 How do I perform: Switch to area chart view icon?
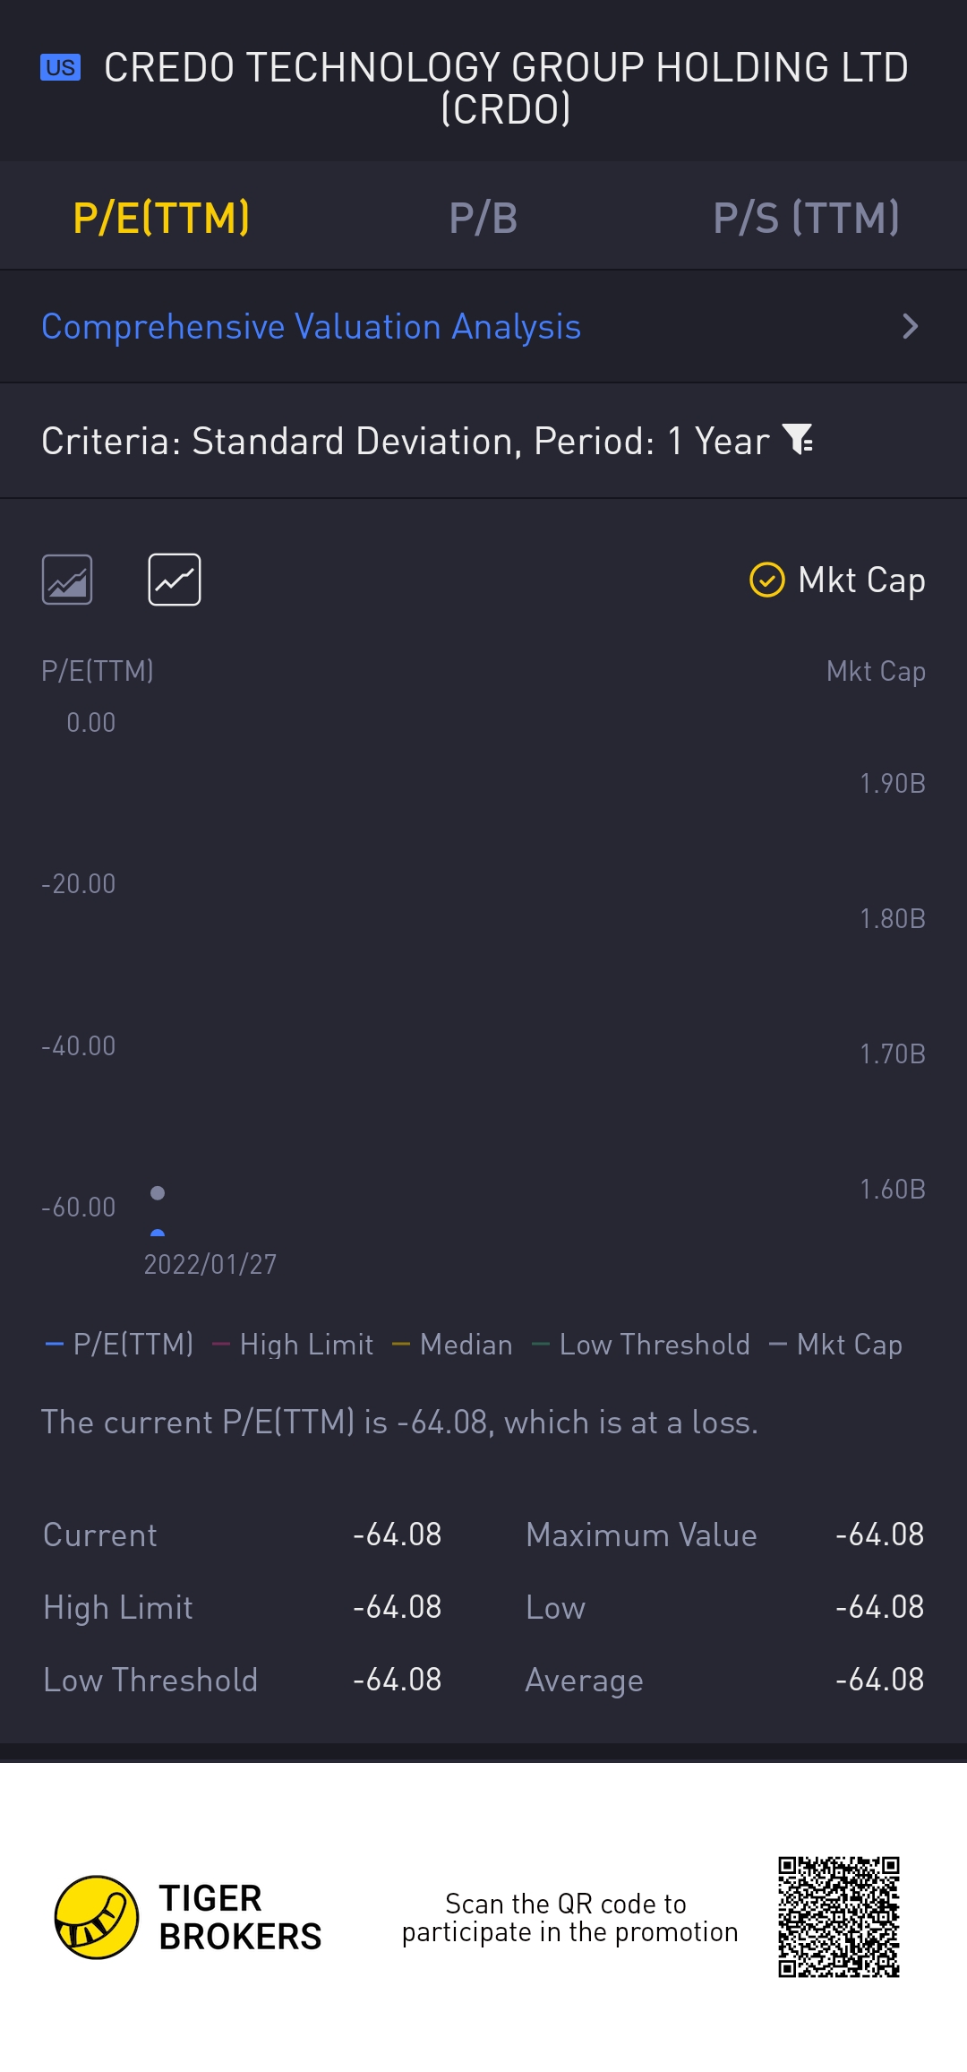(x=67, y=580)
